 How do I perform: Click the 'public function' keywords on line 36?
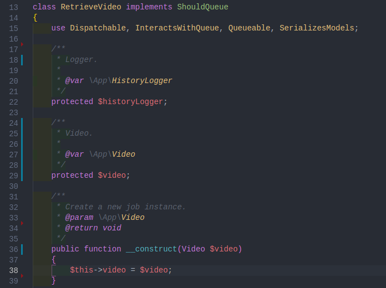click(x=86, y=249)
